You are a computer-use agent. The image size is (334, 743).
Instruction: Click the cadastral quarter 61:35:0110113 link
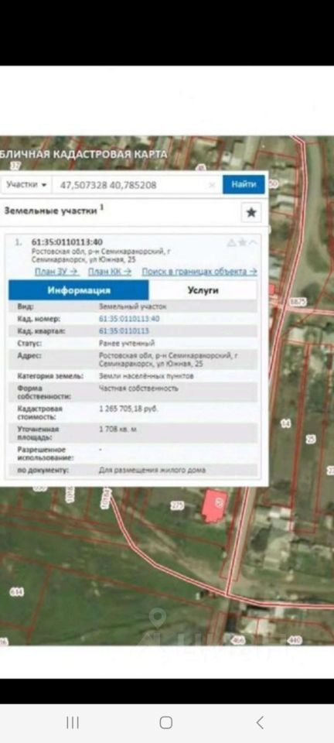124,330
